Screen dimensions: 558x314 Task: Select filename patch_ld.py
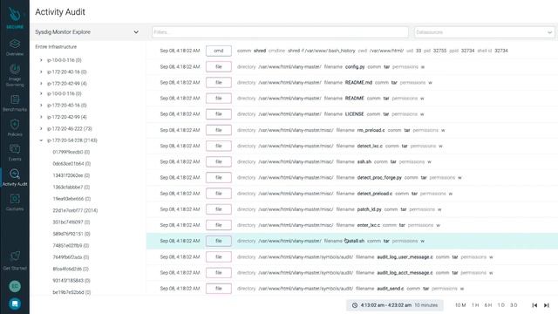369,209
